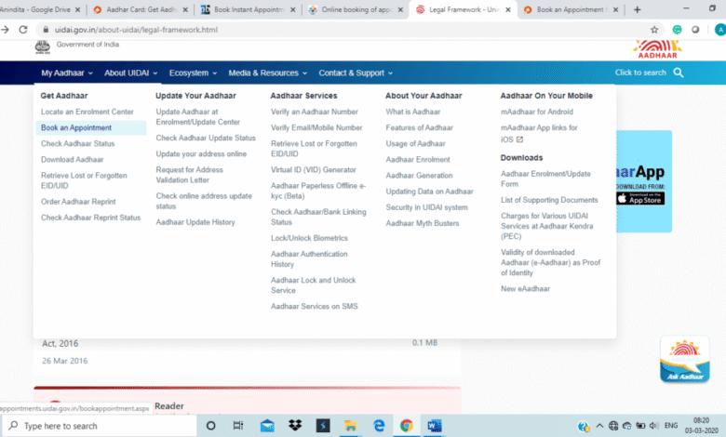Open Virtual ID (VID) Generator

[314, 170]
